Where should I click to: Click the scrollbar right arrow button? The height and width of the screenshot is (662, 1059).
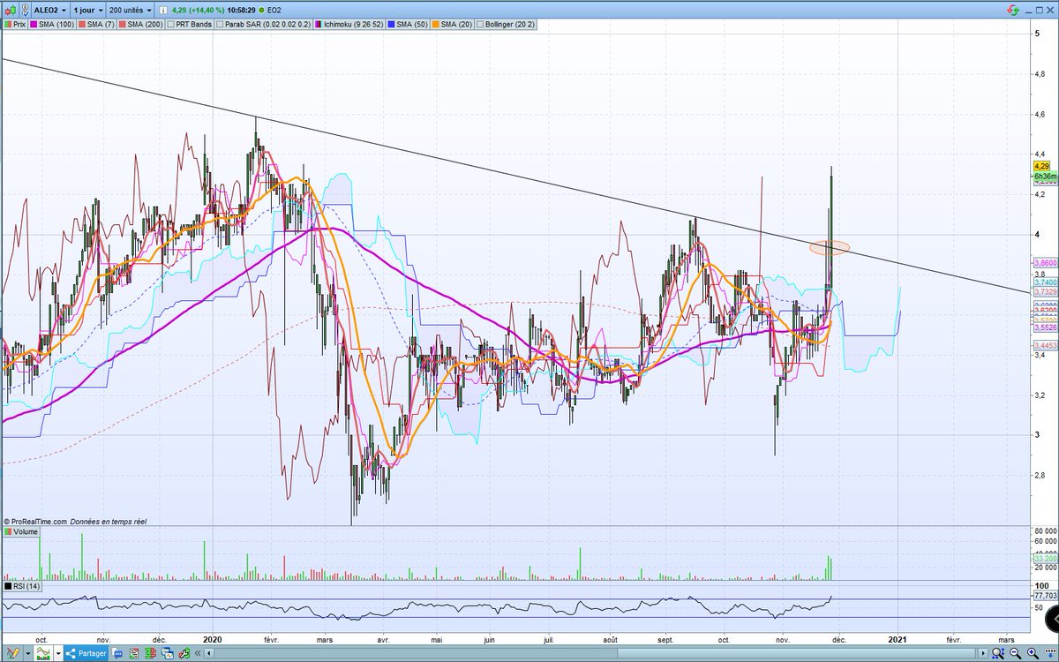coord(983,653)
